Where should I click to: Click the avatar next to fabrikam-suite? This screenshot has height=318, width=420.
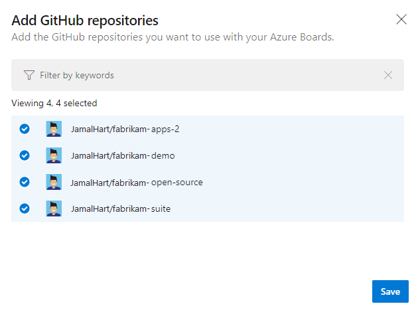pos(54,208)
